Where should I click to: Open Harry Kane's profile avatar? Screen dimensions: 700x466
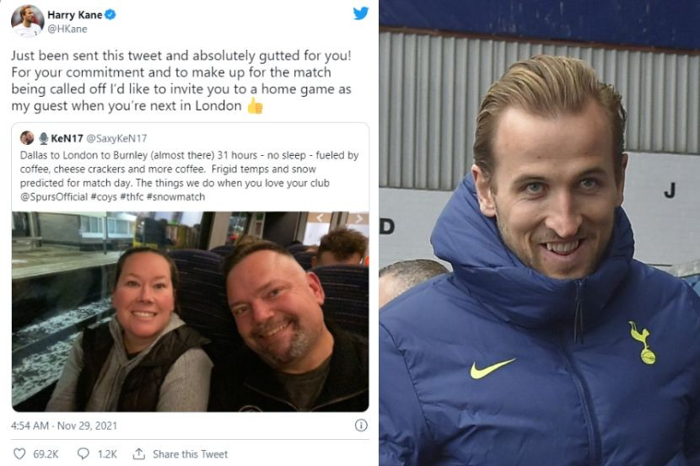click(27, 21)
